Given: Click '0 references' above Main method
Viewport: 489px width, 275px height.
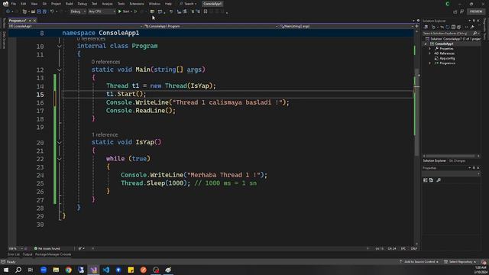Looking at the screenshot, I should click(x=105, y=62).
